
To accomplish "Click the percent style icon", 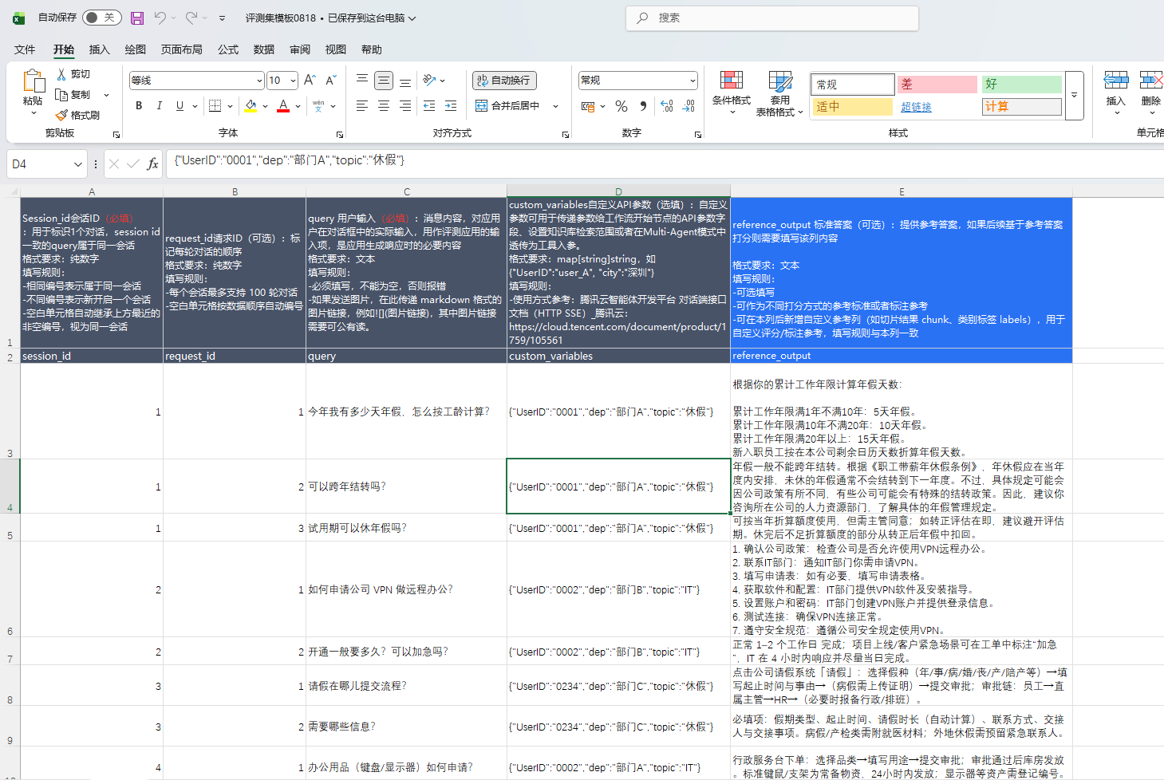I will click(621, 106).
